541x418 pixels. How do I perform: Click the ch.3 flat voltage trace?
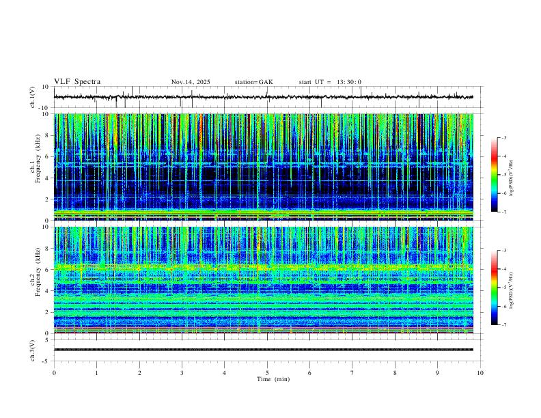[263, 350]
